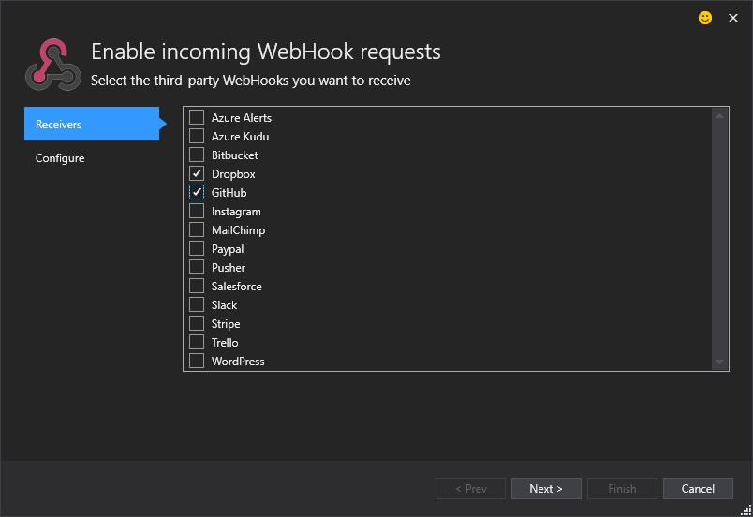
Task: Click the scrollbar up arrow
Action: pyautogui.click(x=719, y=116)
